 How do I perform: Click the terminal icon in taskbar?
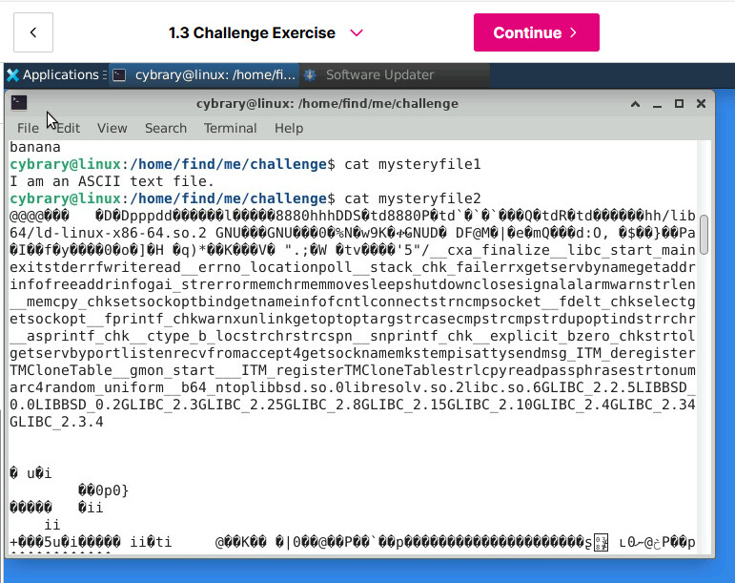pos(120,74)
